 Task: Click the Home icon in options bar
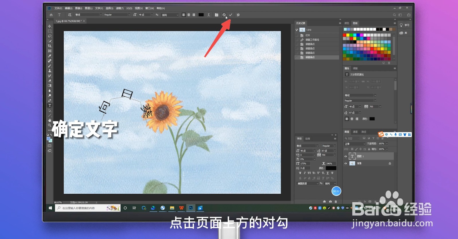point(51,15)
